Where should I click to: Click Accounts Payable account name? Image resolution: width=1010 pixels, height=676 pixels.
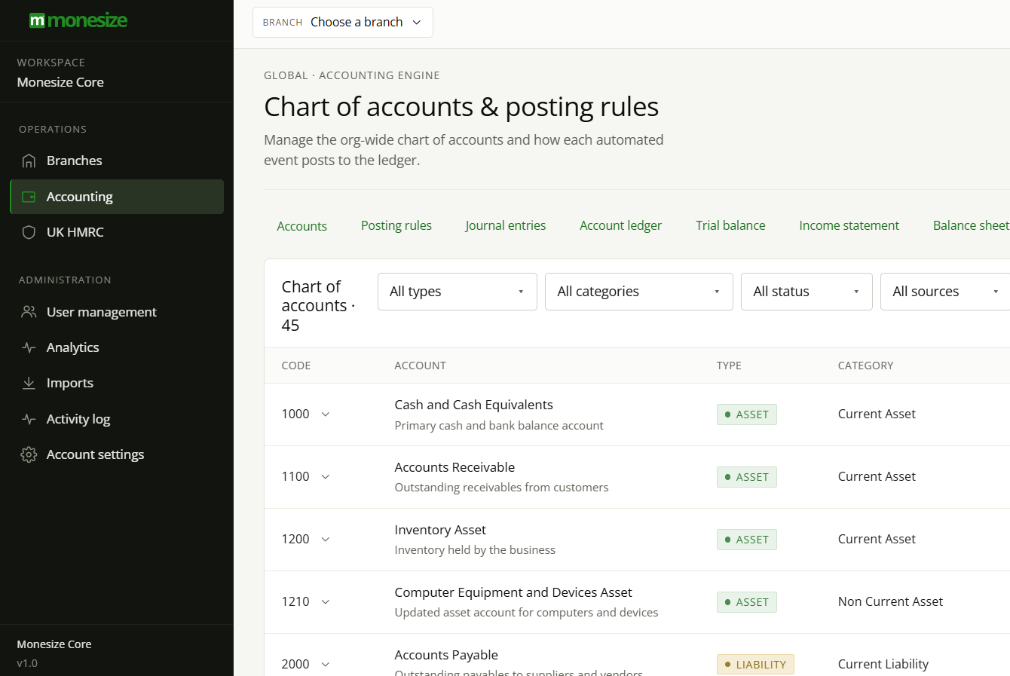pos(446,655)
